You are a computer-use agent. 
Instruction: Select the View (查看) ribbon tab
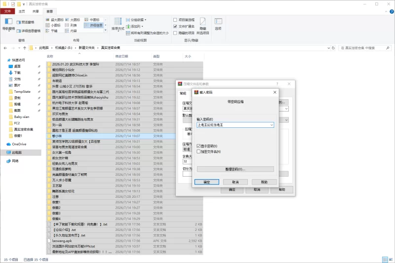pos(50,11)
